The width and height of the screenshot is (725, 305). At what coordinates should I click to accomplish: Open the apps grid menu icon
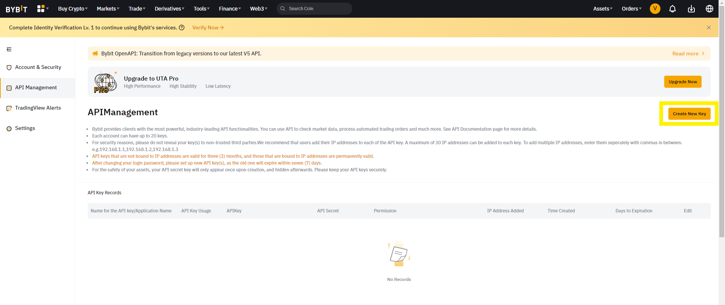(41, 9)
